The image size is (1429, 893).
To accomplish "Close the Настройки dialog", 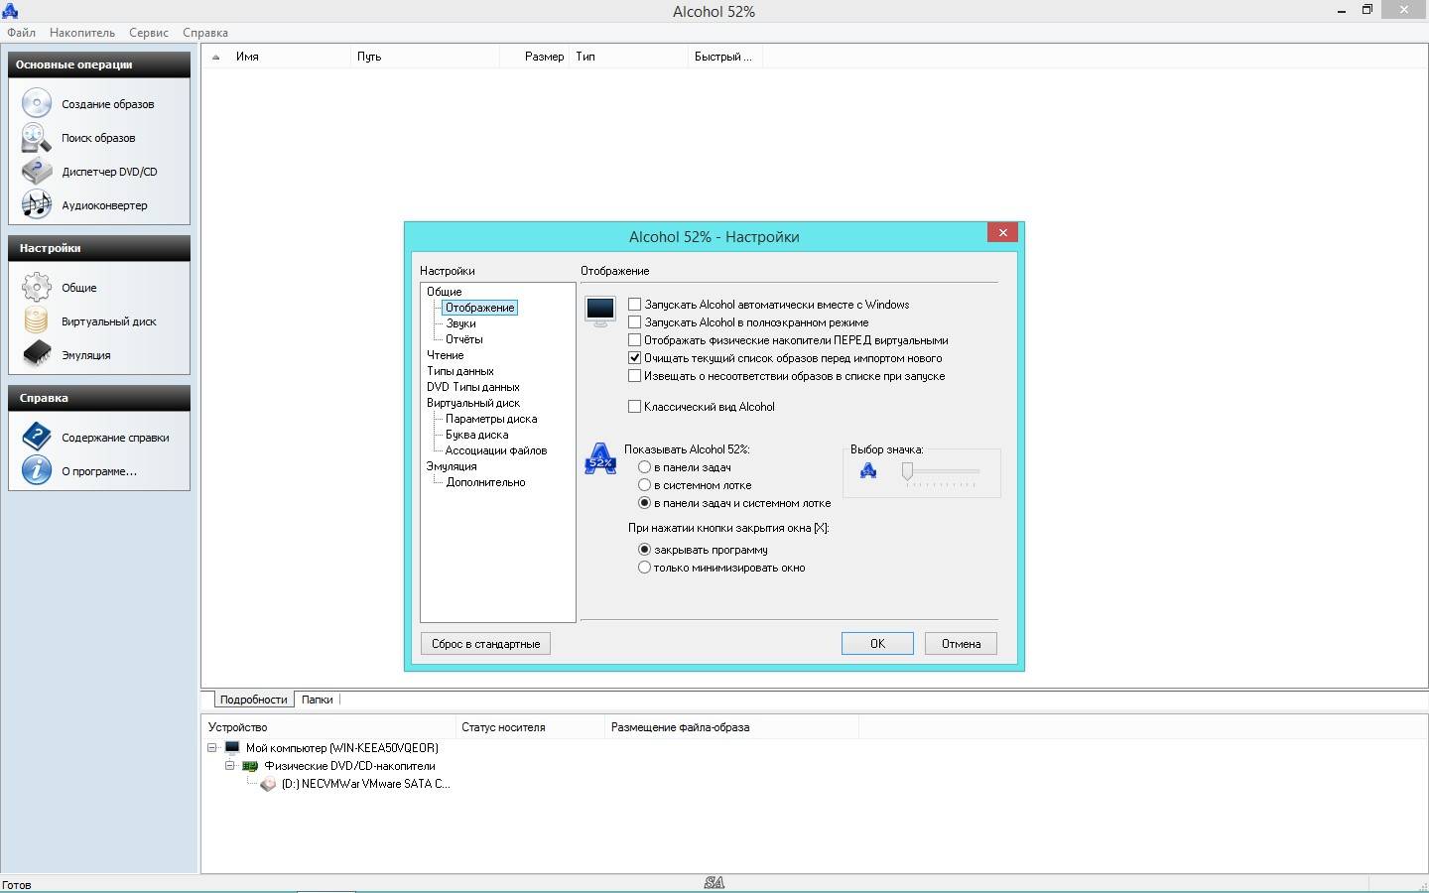I will coord(1002,232).
